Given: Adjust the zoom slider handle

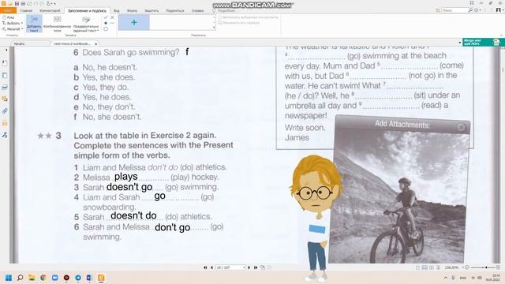Looking at the screenshot, I should [x=486, y=267].
